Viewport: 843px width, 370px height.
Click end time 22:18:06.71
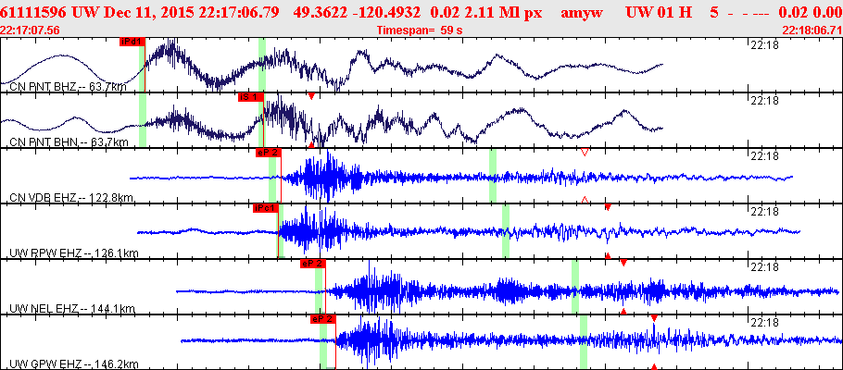[x=812, y=31]
